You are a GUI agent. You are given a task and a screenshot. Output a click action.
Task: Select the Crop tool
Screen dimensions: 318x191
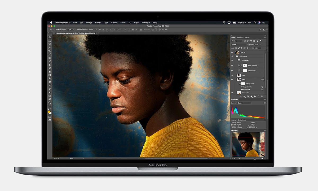tap(50, 51)
